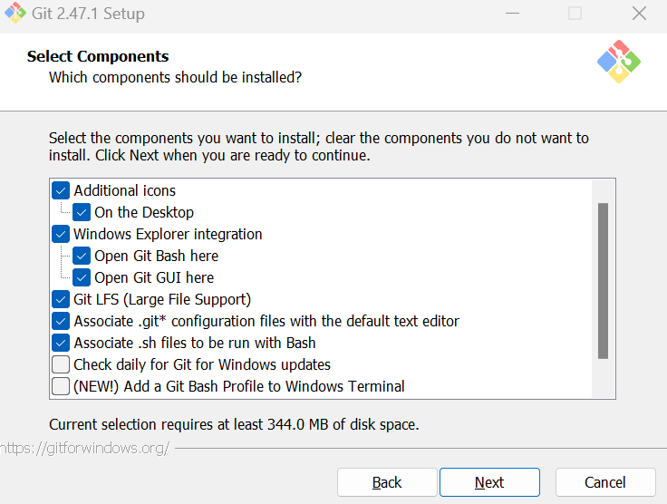Cancel the Git setup
This screenshot has height=504, width=667.
[x=604, y=482]
